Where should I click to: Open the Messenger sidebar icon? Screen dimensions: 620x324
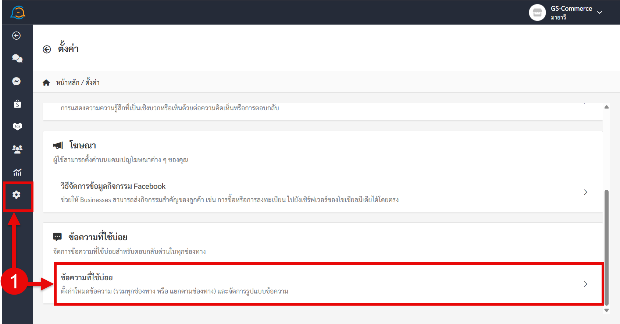(x=17, y=81)
